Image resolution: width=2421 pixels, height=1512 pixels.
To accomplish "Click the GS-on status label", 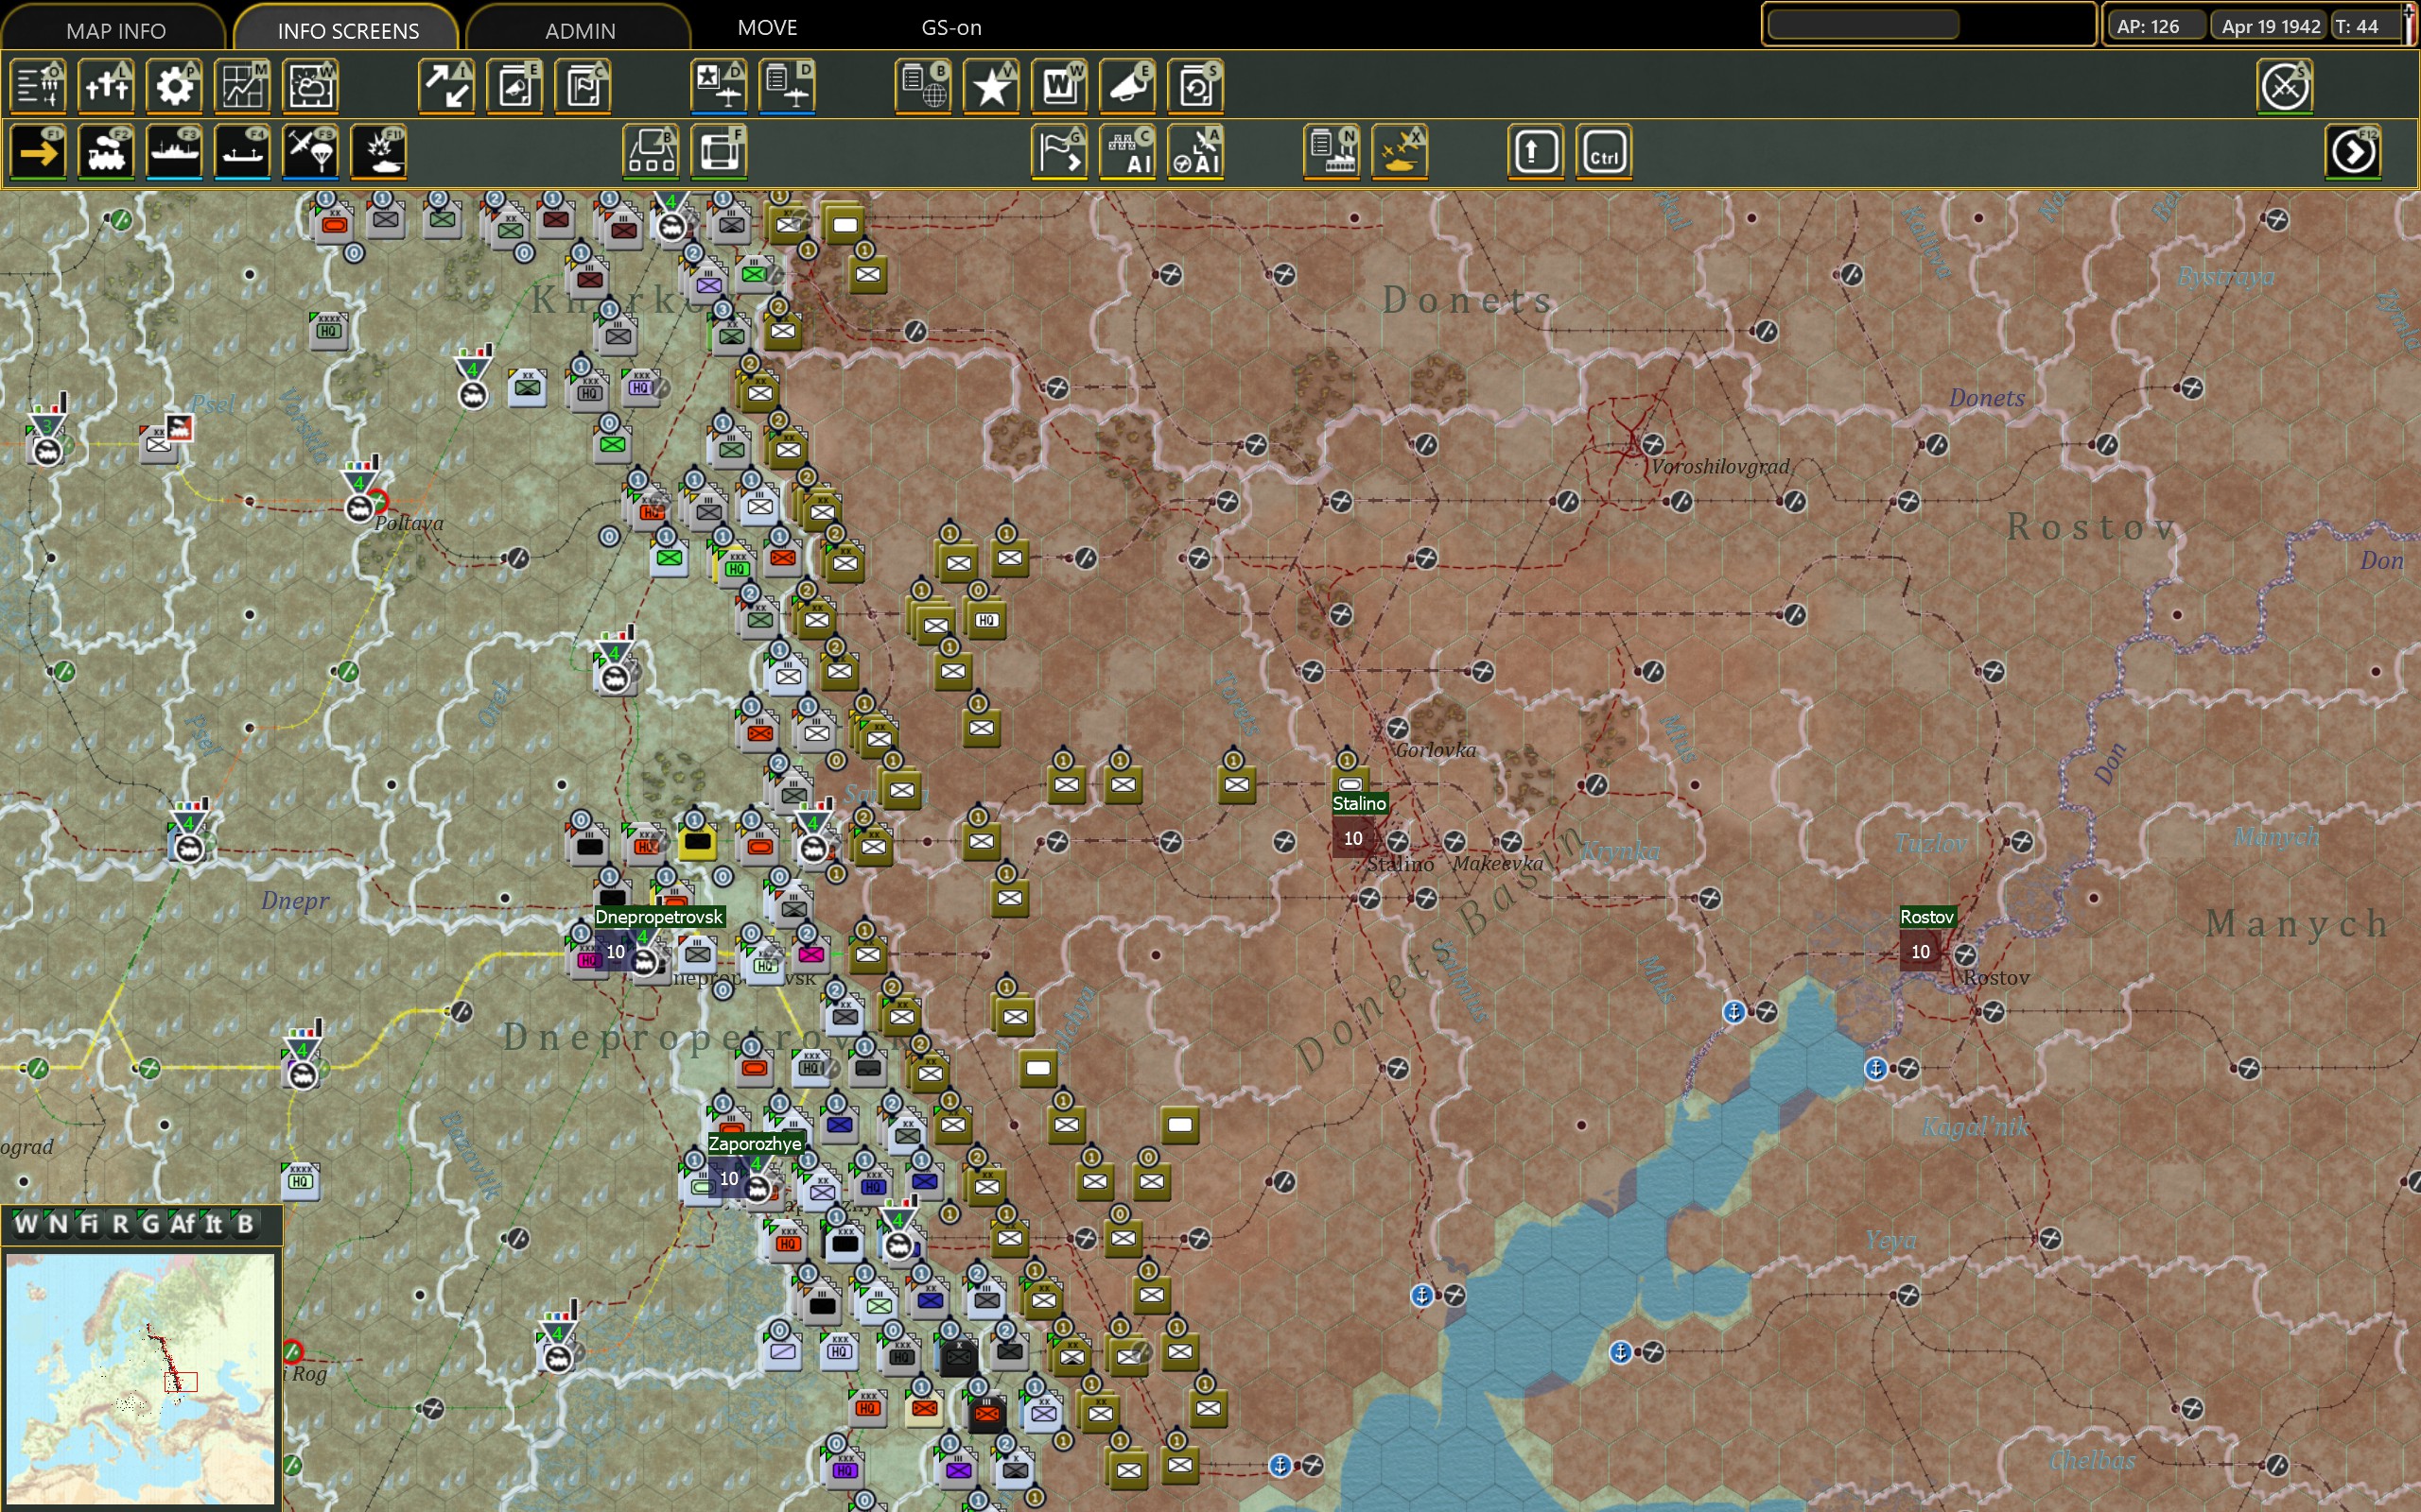I will click(x=951, y=27).
